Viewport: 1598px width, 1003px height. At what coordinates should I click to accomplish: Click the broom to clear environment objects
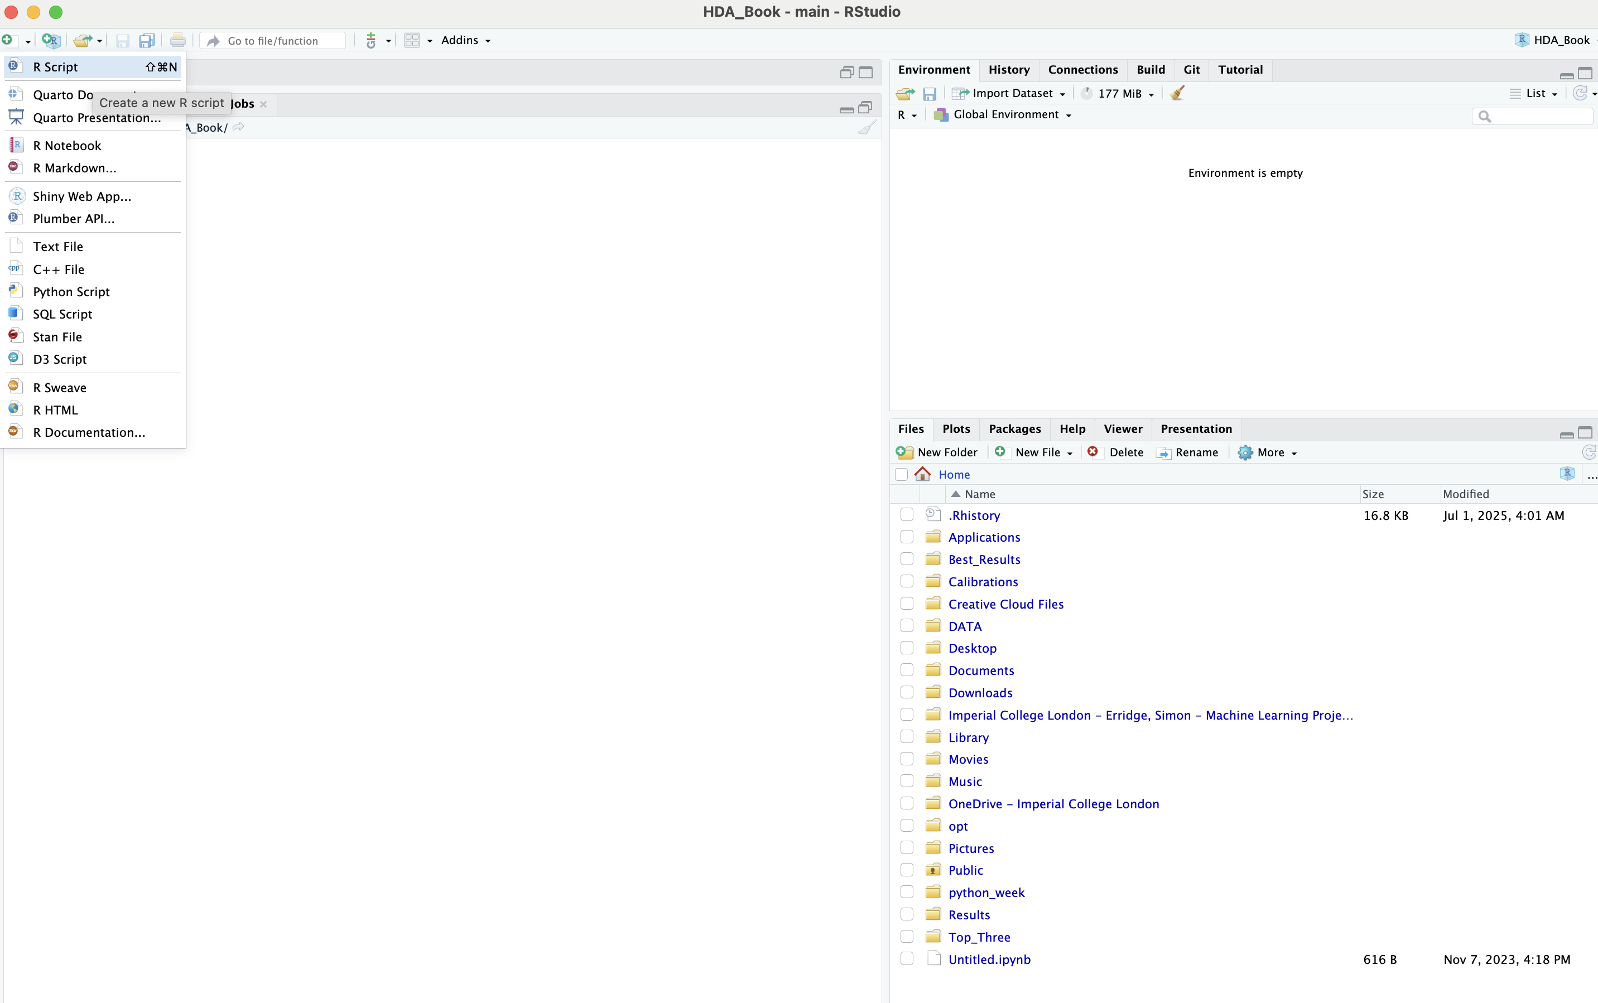click(1177, 93)
